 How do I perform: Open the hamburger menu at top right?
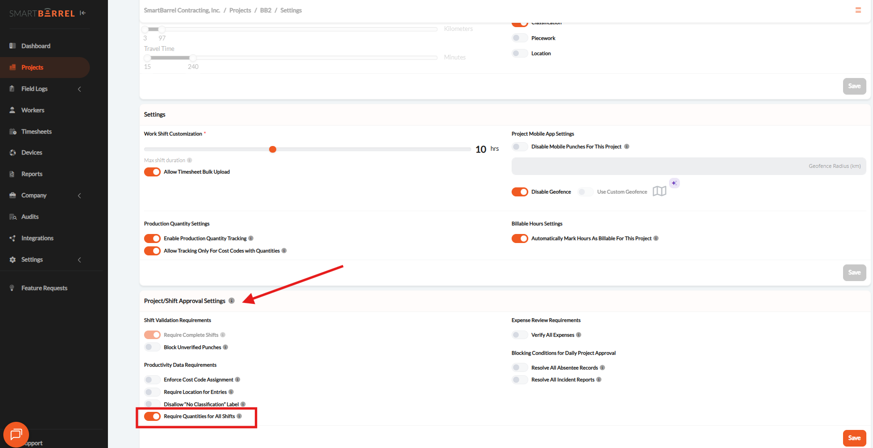tap(858, 10)
